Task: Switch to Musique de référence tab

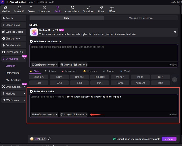Action: tap(141, 18)
